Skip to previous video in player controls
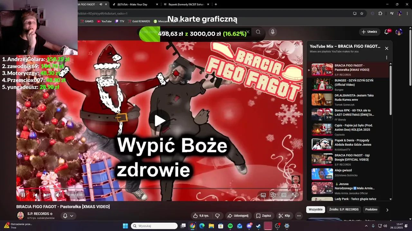The image size is (412, 231). coord(35,195)
